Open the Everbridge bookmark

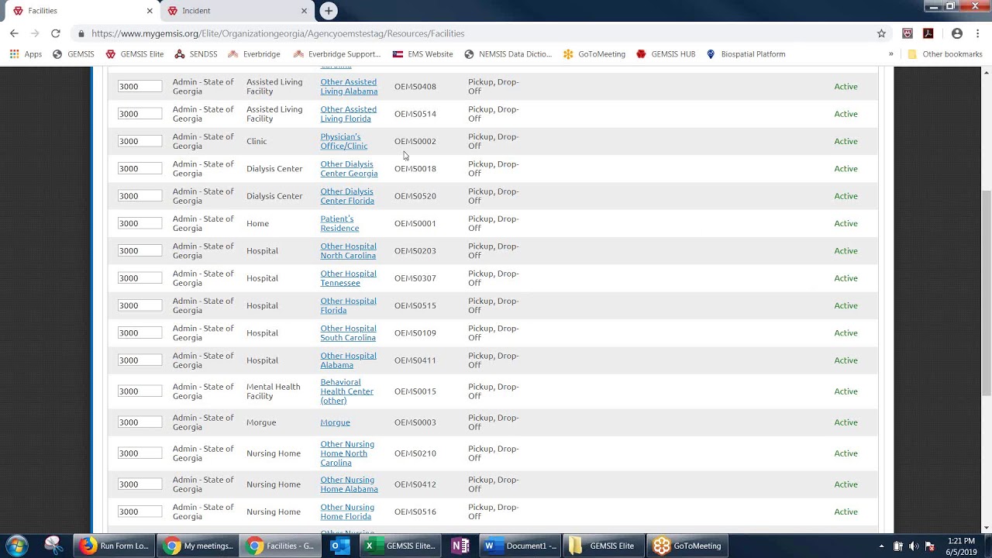pos(254,54)
